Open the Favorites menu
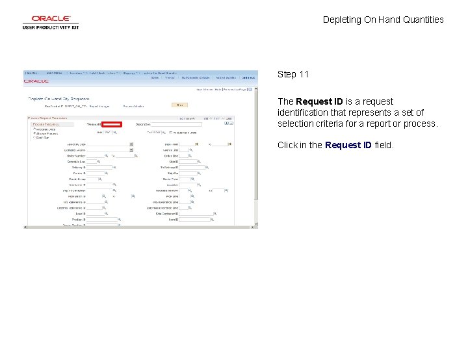 (x=31, y=73)
